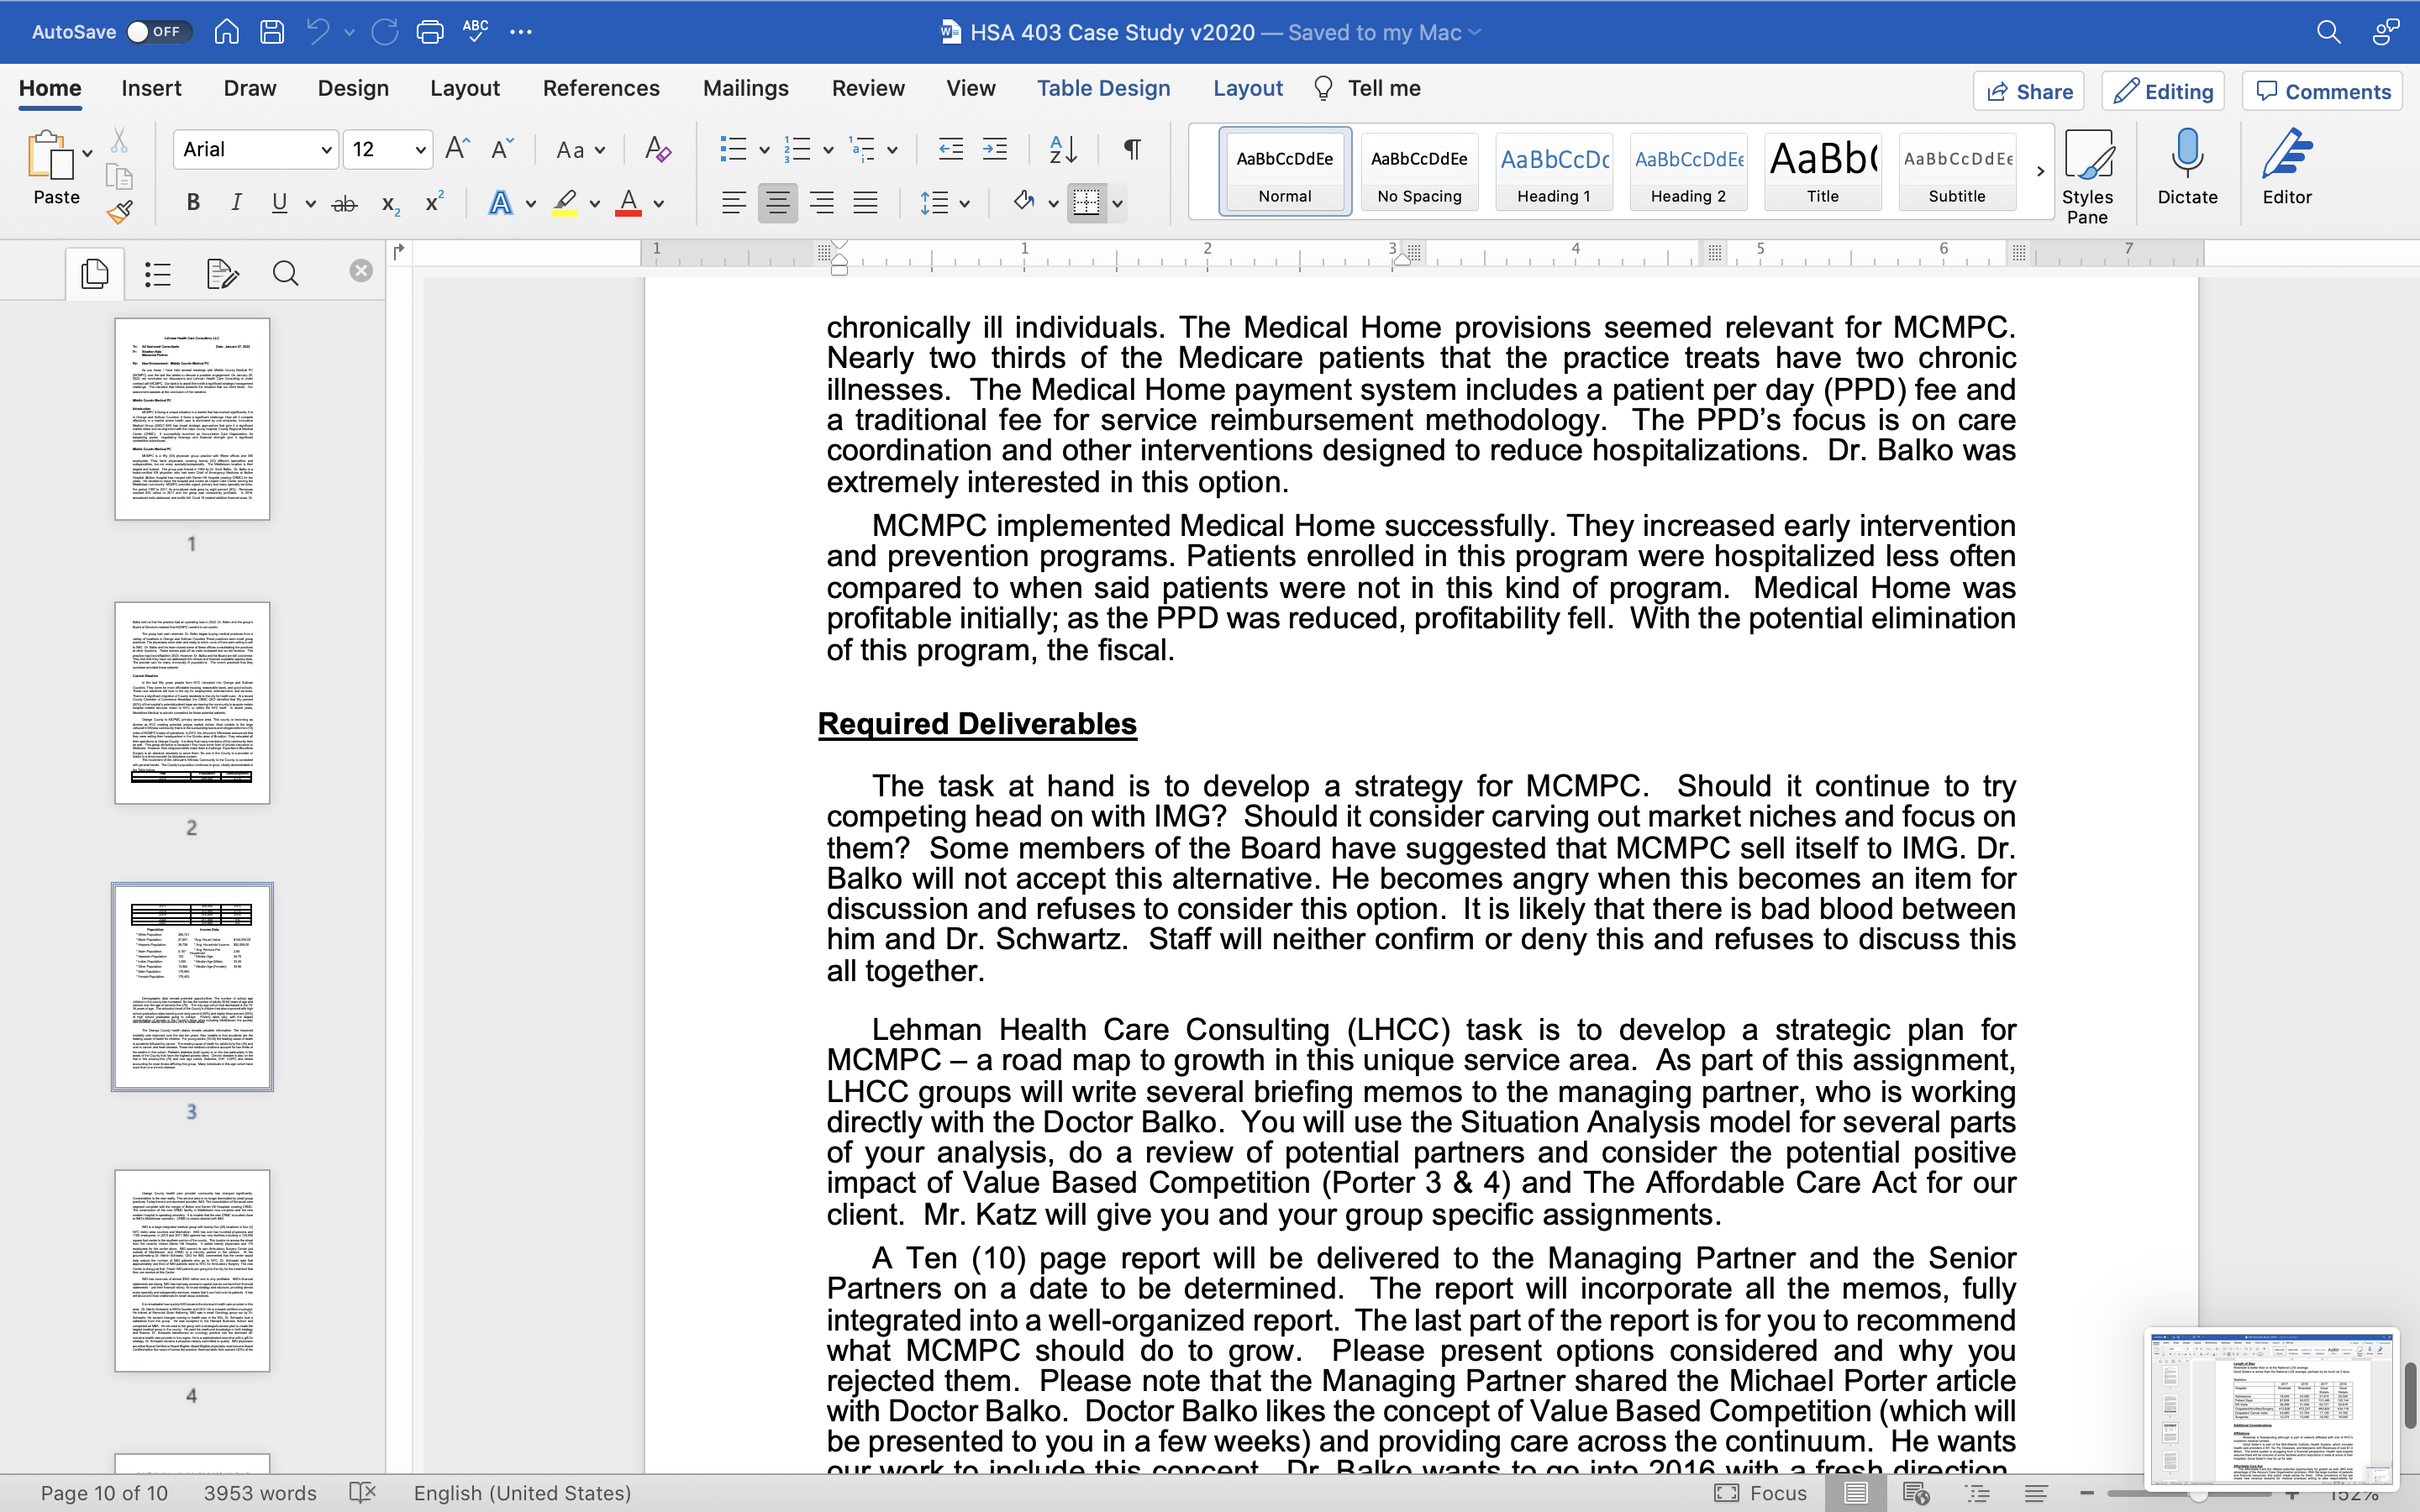Select the page 4 thumbnail

[x=192, y=1271]
